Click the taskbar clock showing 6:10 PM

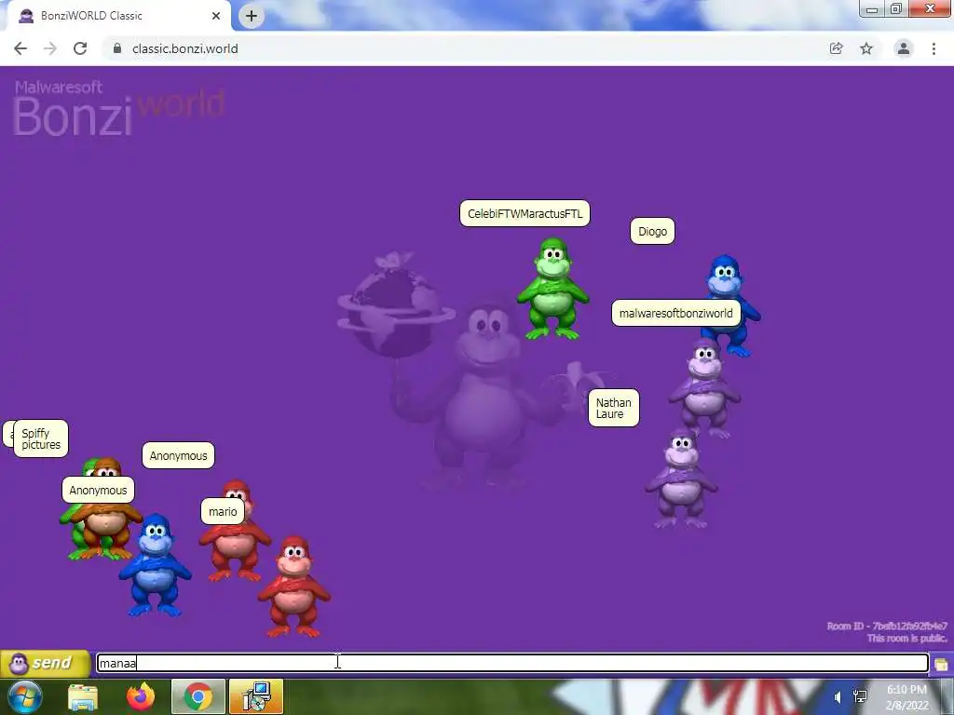pos(906,697)
